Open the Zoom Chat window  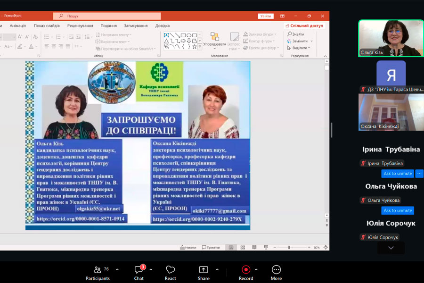(139, 272)
